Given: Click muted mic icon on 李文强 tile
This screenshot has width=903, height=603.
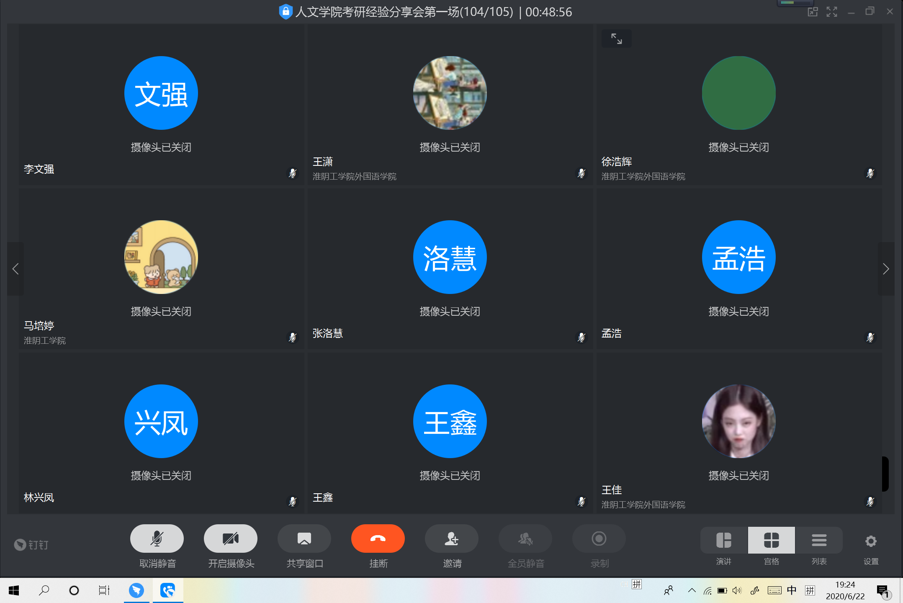Looking at the screenshot, I should [293, 173].
